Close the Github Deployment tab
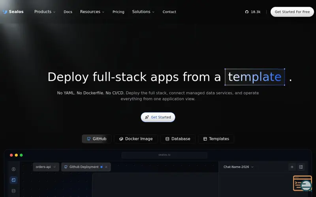This screenshot has width=316, height=197. coord(106,167)
